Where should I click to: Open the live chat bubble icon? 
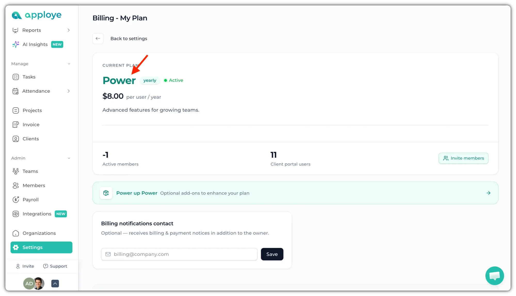point(494,276)
